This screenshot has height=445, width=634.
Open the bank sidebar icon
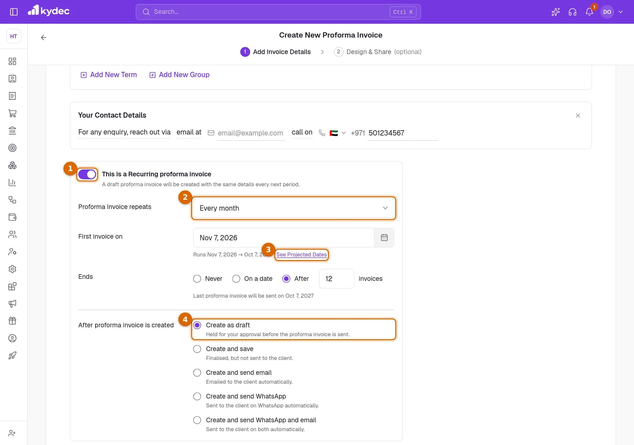pos(12,131)
